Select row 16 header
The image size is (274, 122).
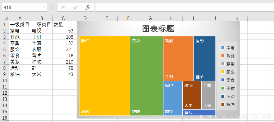click(5, 118)
